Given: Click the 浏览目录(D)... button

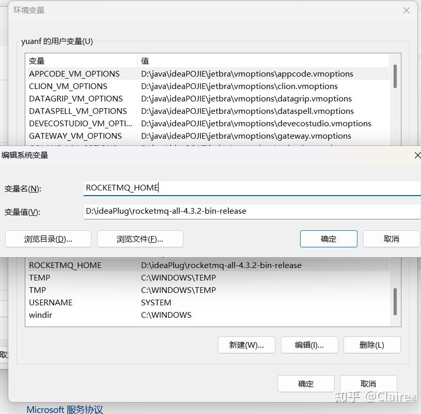Looking at the screenshot, I should coord(48,239).
